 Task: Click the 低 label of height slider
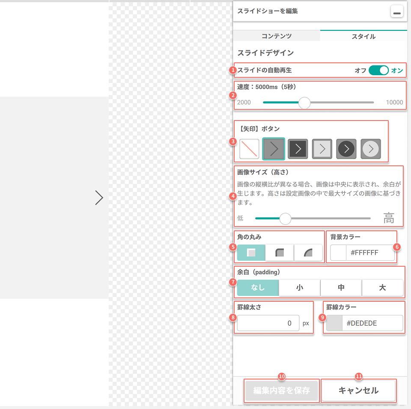coord(240,218)
